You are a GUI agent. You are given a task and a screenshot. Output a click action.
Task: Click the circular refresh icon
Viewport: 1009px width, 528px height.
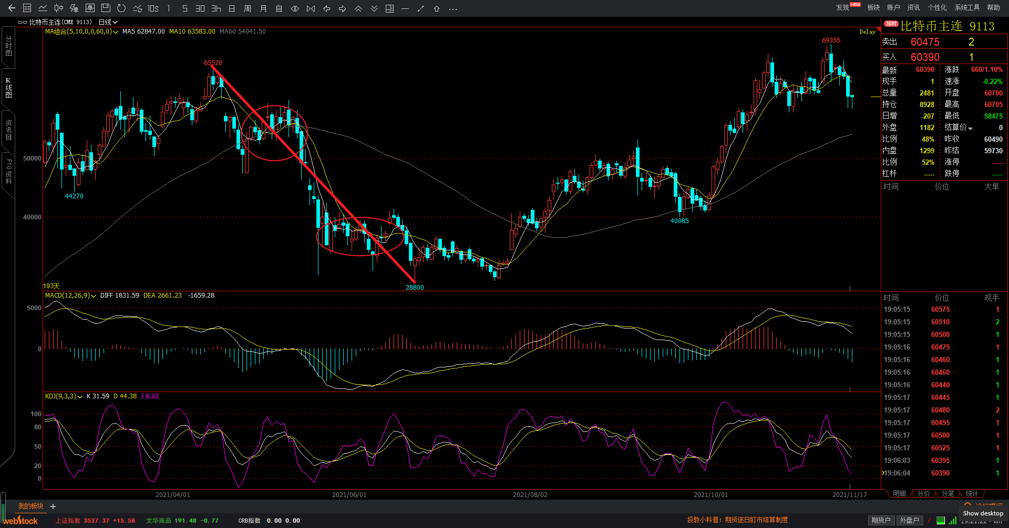[x=121, y=8]
